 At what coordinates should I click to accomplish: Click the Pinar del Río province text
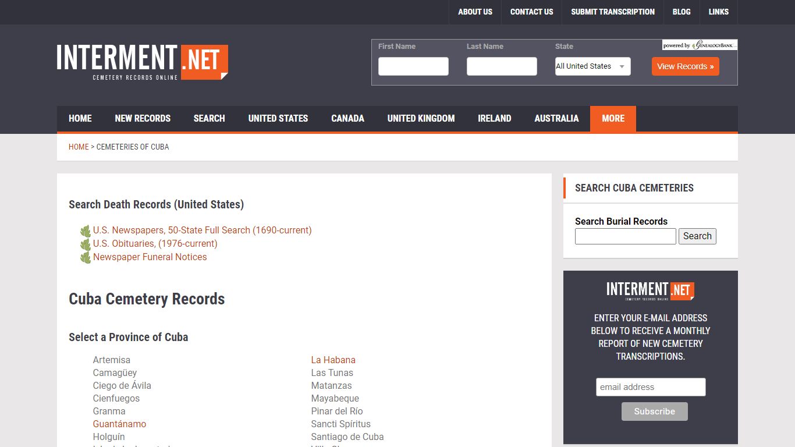coord(337,411)
